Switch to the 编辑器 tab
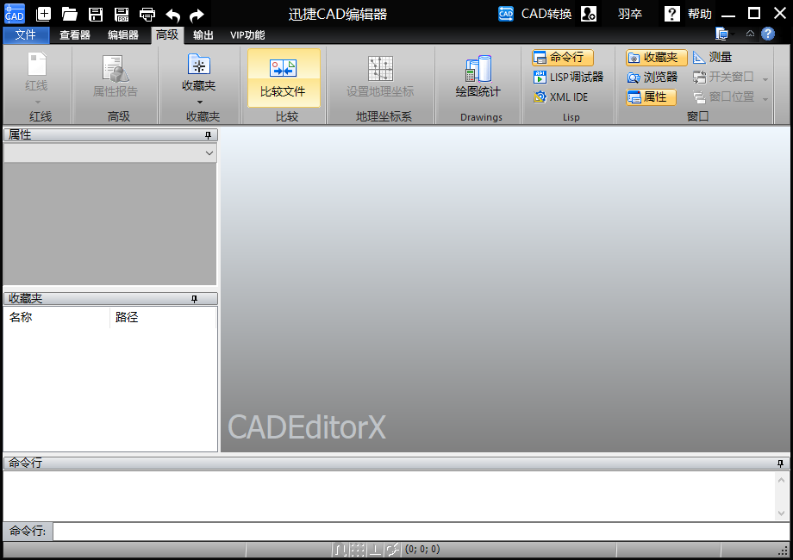The image size is (793, 560). 123,34
